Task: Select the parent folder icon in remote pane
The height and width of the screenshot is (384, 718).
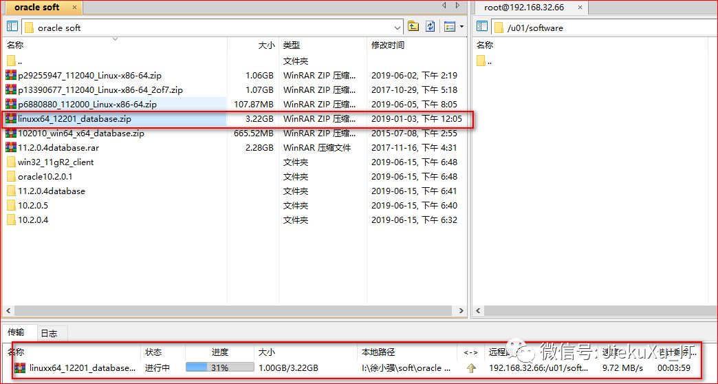Action: click(481, 61)
